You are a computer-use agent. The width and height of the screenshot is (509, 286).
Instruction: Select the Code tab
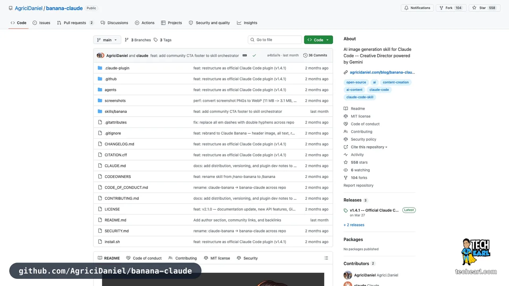(x=18, y=23)
